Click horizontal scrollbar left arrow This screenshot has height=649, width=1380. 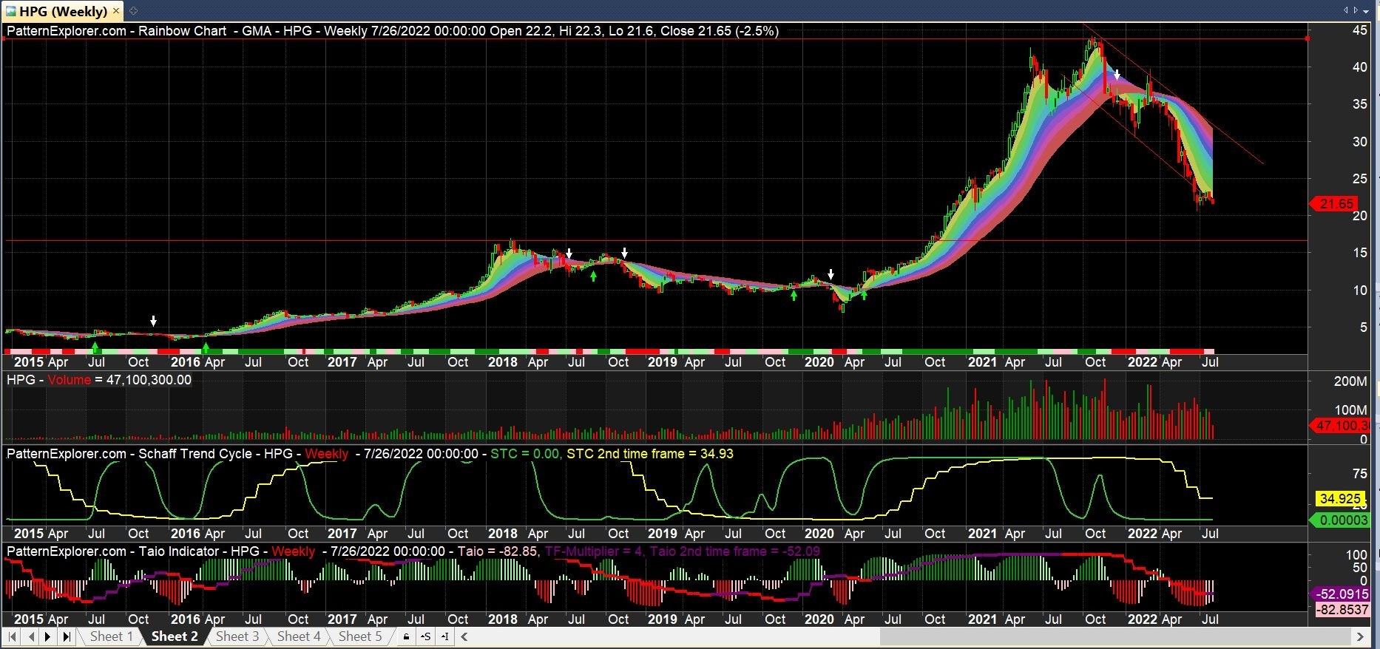(465, 636)
